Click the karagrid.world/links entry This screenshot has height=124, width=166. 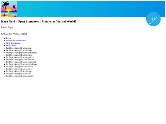(19, 50)
